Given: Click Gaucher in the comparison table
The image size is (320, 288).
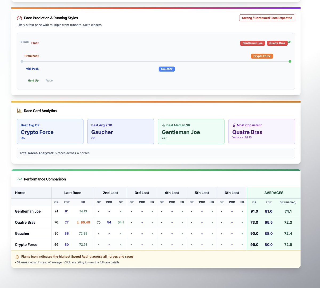Looking at the screenshot, I should pos(22,233).
